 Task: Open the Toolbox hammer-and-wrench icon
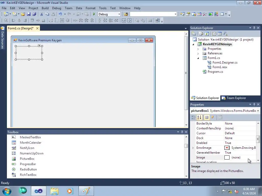(x=205, y=14)
